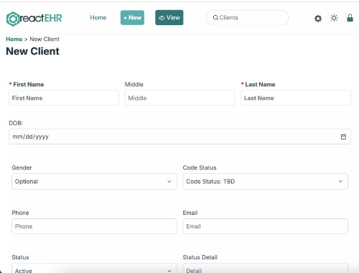Click the DOB date input
Viewport: 359px width, 273px height.
click(x=179, y=136)
